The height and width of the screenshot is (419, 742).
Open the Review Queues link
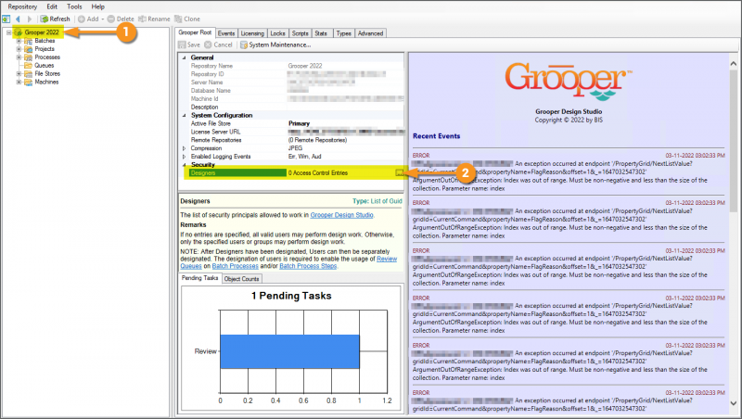[x=387, y=260]
